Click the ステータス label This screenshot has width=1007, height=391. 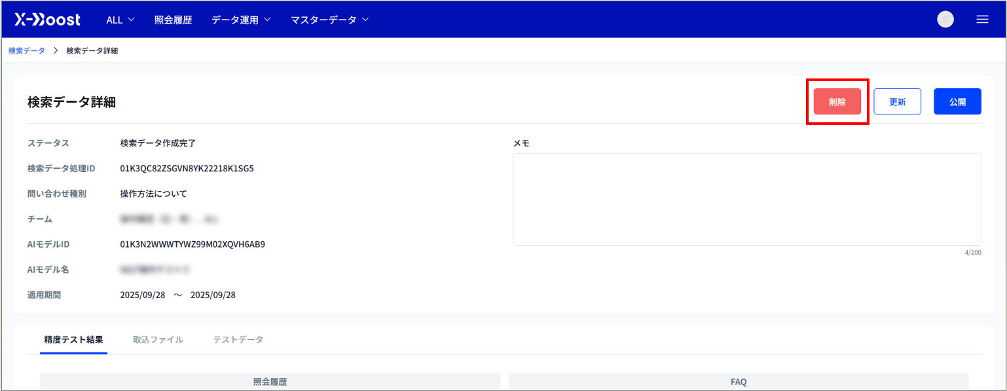48,143
